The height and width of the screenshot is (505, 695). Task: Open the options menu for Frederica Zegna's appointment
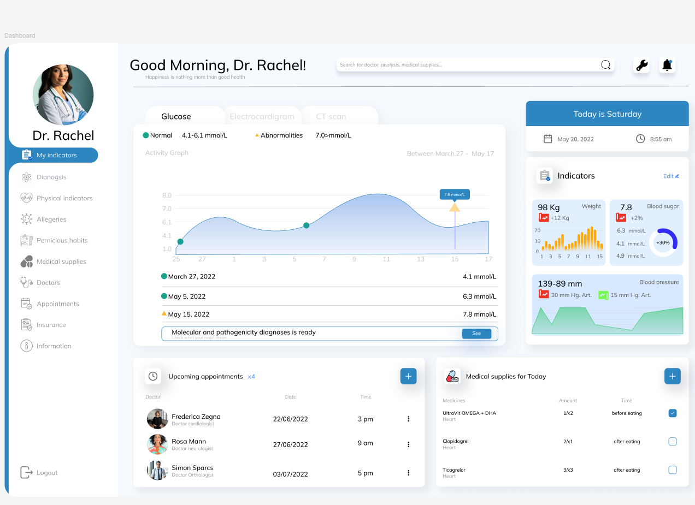(x=408, y=419)
